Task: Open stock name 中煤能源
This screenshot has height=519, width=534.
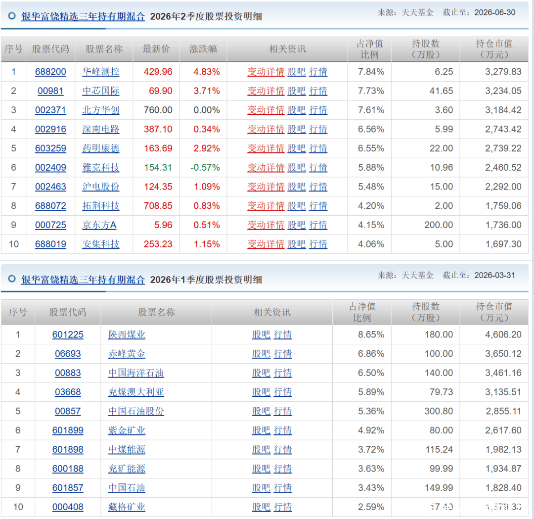Action: [127, 449]
